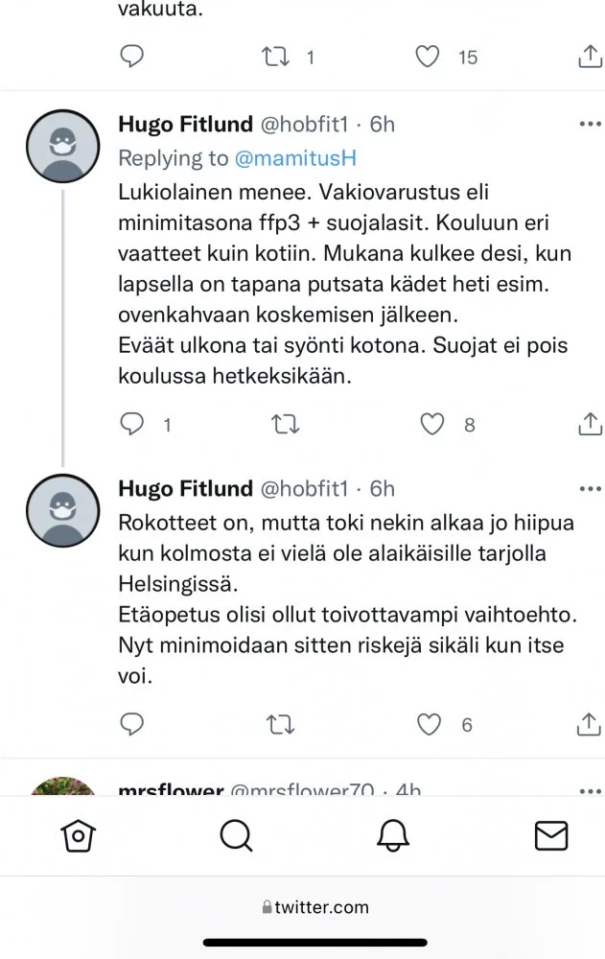The height and width of the screenshot is (959, 605).
Task: Reply to the ffp3 masks tweet
Action: click(132, 424)
